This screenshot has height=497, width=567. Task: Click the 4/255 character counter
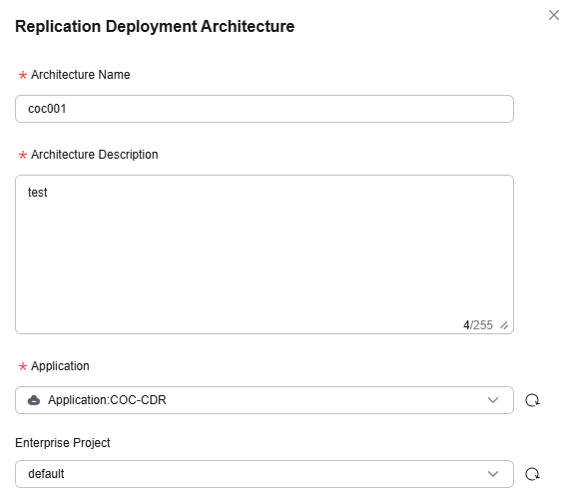[x=478, y=325]
